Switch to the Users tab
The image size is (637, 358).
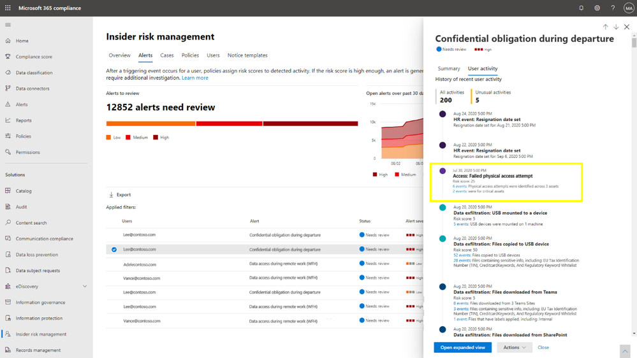tap(213, 55)
